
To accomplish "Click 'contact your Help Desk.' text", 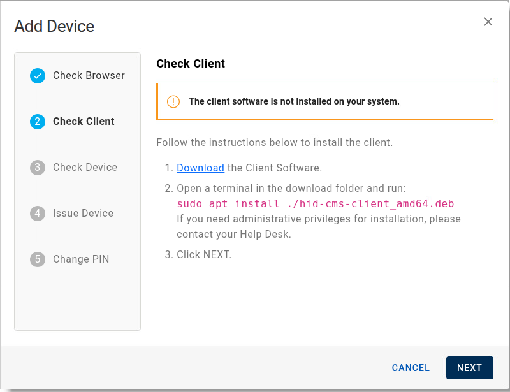I will coord(234,234).
